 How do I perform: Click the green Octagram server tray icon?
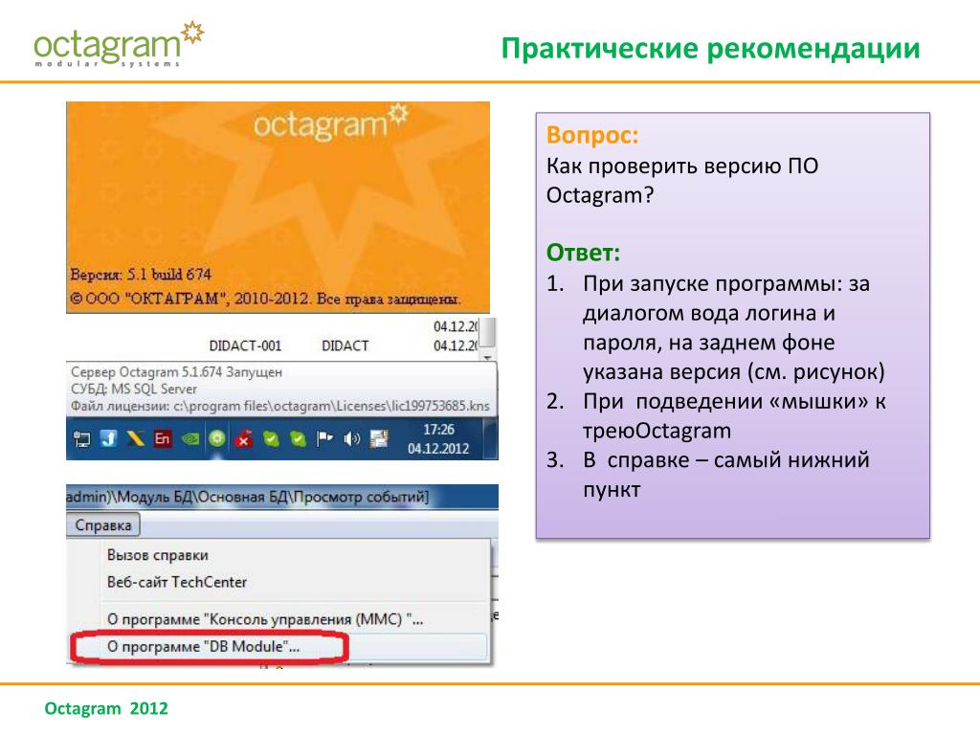[217, 438]
